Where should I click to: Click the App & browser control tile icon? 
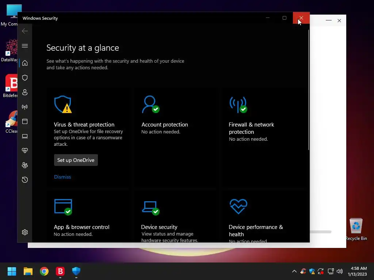[x=63, y=207]
